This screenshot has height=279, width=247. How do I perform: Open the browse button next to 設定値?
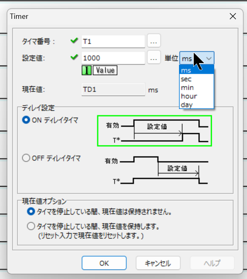point(154,57)
